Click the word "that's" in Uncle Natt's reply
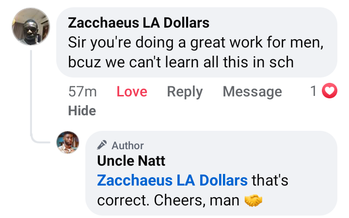This screenshot has width=349, height=218. click(270, 181)
